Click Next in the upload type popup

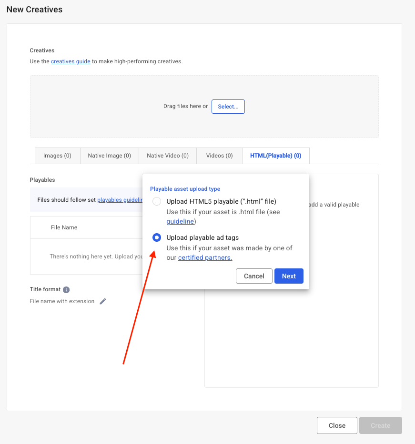pyautogui.click(x=289, y=276)
